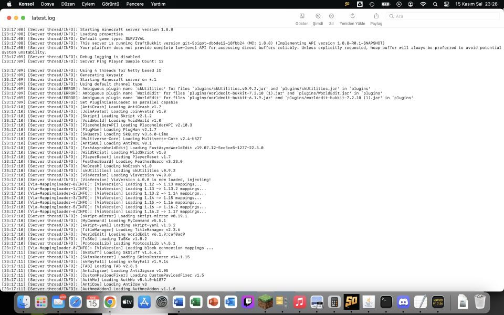
Task: Open Mail with 400 unread badge
Action: [x=58, y=302]
